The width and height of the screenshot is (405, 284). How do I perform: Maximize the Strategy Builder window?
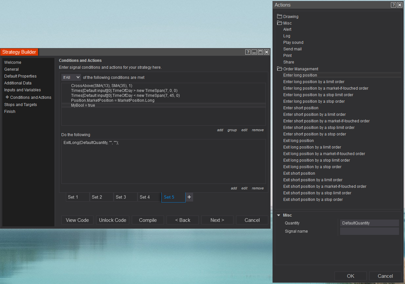click(260, 52)
